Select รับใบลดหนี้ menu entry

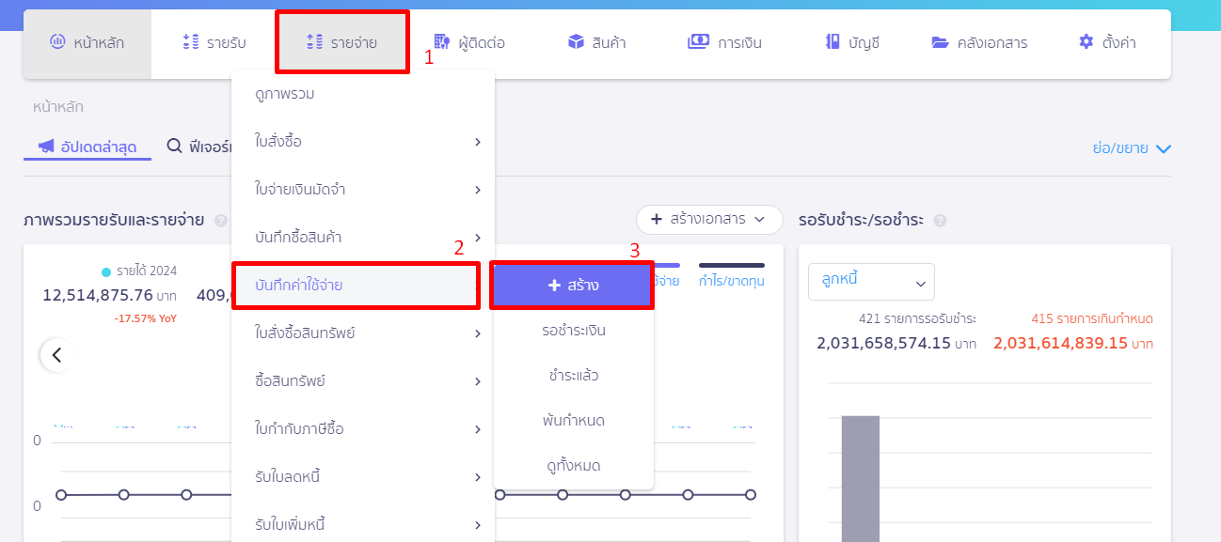pos(363,477)
